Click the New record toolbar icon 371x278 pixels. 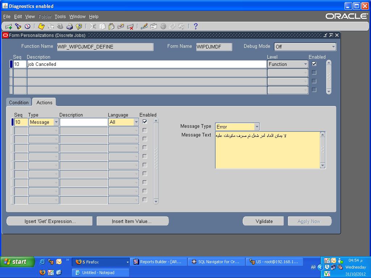pyautogui.click(x=9, y=26)
